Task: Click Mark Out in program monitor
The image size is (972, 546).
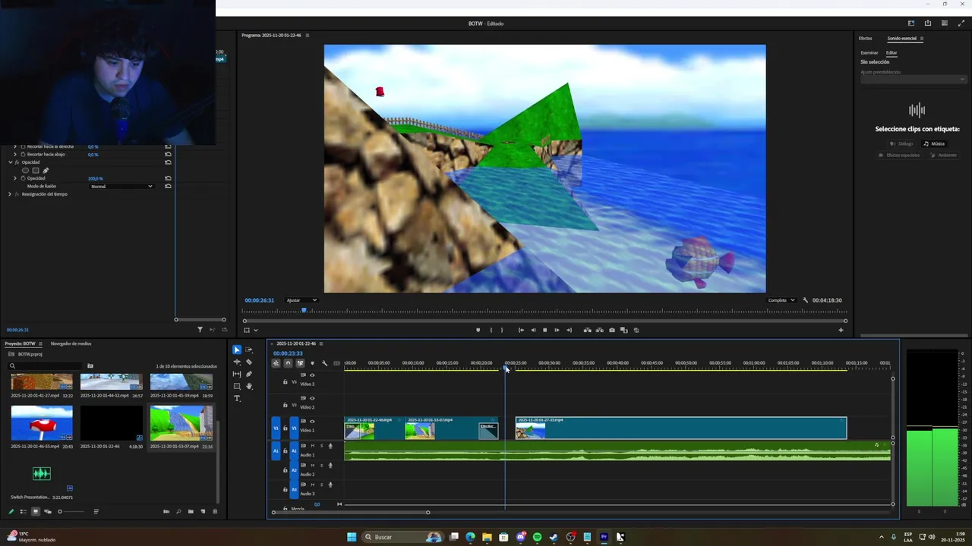Action: tap(502, 330)
